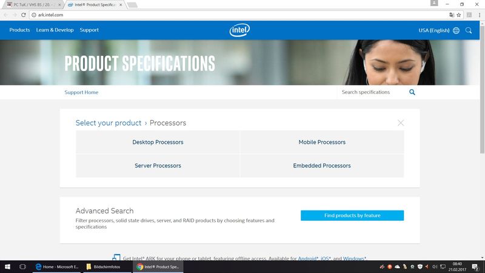Click the webcam tray icon
This screenshot has height=273, width=485.
click(x=412, y=266)
